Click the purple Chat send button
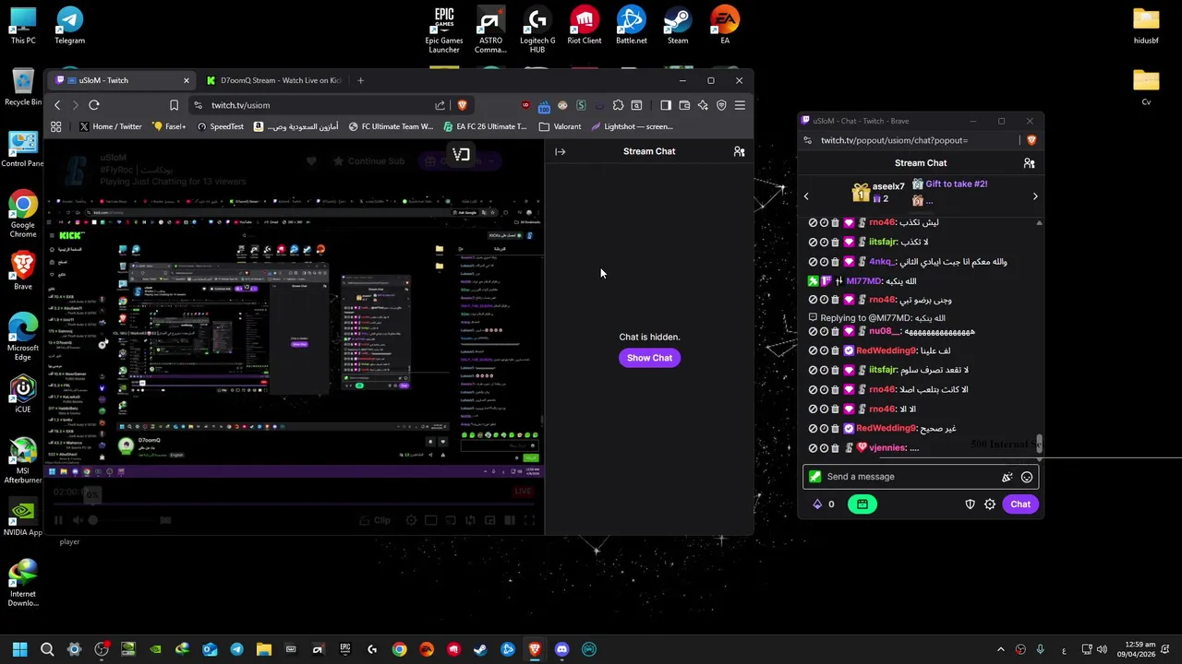 point(1020,504)
